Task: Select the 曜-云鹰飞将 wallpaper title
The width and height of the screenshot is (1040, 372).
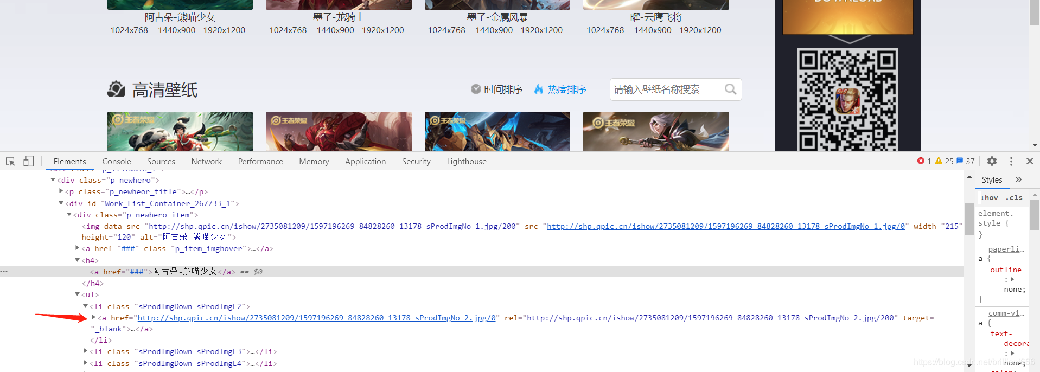Action: tap(656, 17)
